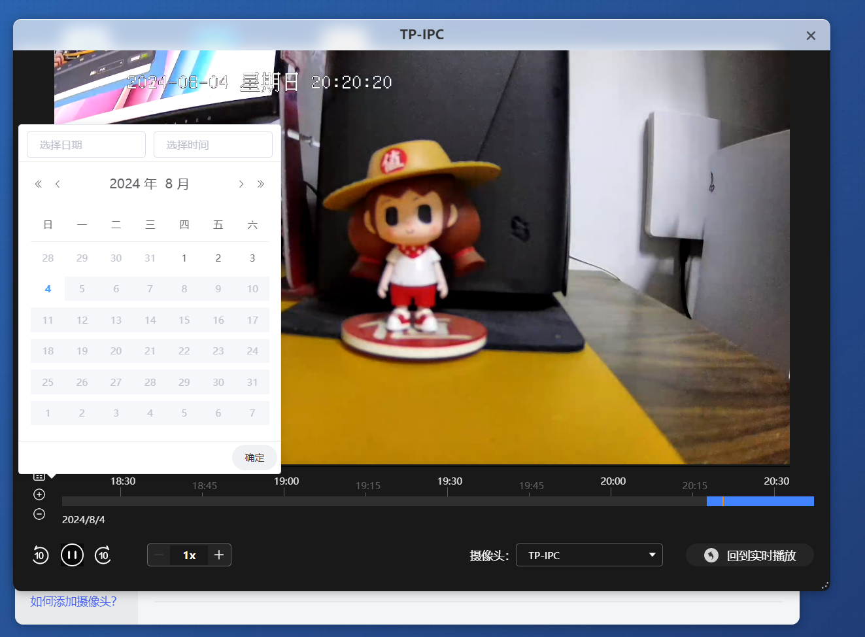Select August 3 in the calendar
The image size is (865, 637).
pyautogui.click(x=252, y=258)
